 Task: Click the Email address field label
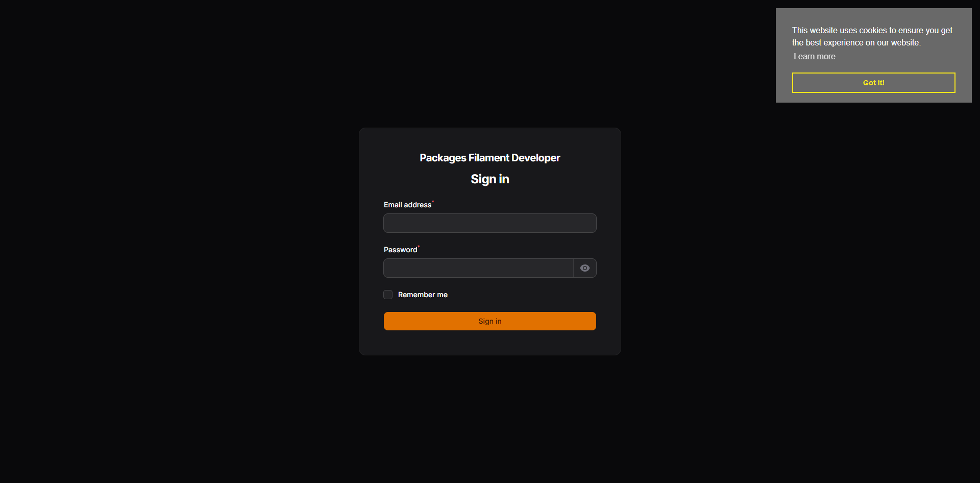[x=407, y=205]
